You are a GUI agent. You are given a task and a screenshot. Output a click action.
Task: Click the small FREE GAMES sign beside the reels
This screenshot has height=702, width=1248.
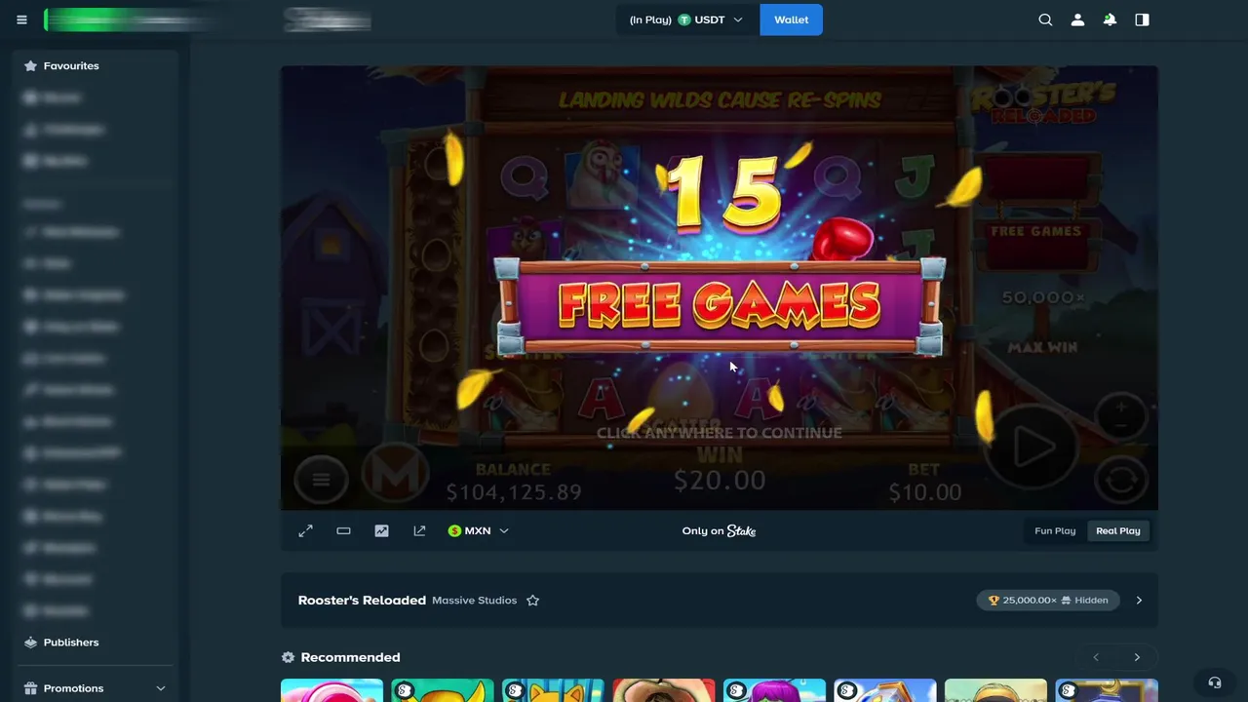pyautogui.click(x=1035, y=231)
